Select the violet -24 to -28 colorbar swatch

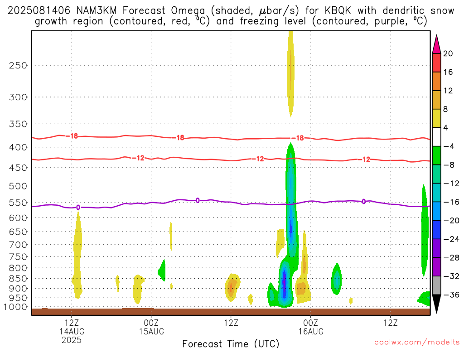(436, 248)
